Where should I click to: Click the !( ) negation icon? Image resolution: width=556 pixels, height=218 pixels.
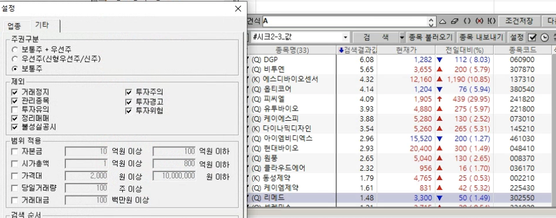pos(491,21)
